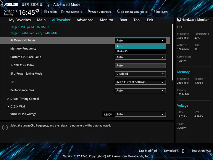Click the globe icon for language

pos(46,12)
